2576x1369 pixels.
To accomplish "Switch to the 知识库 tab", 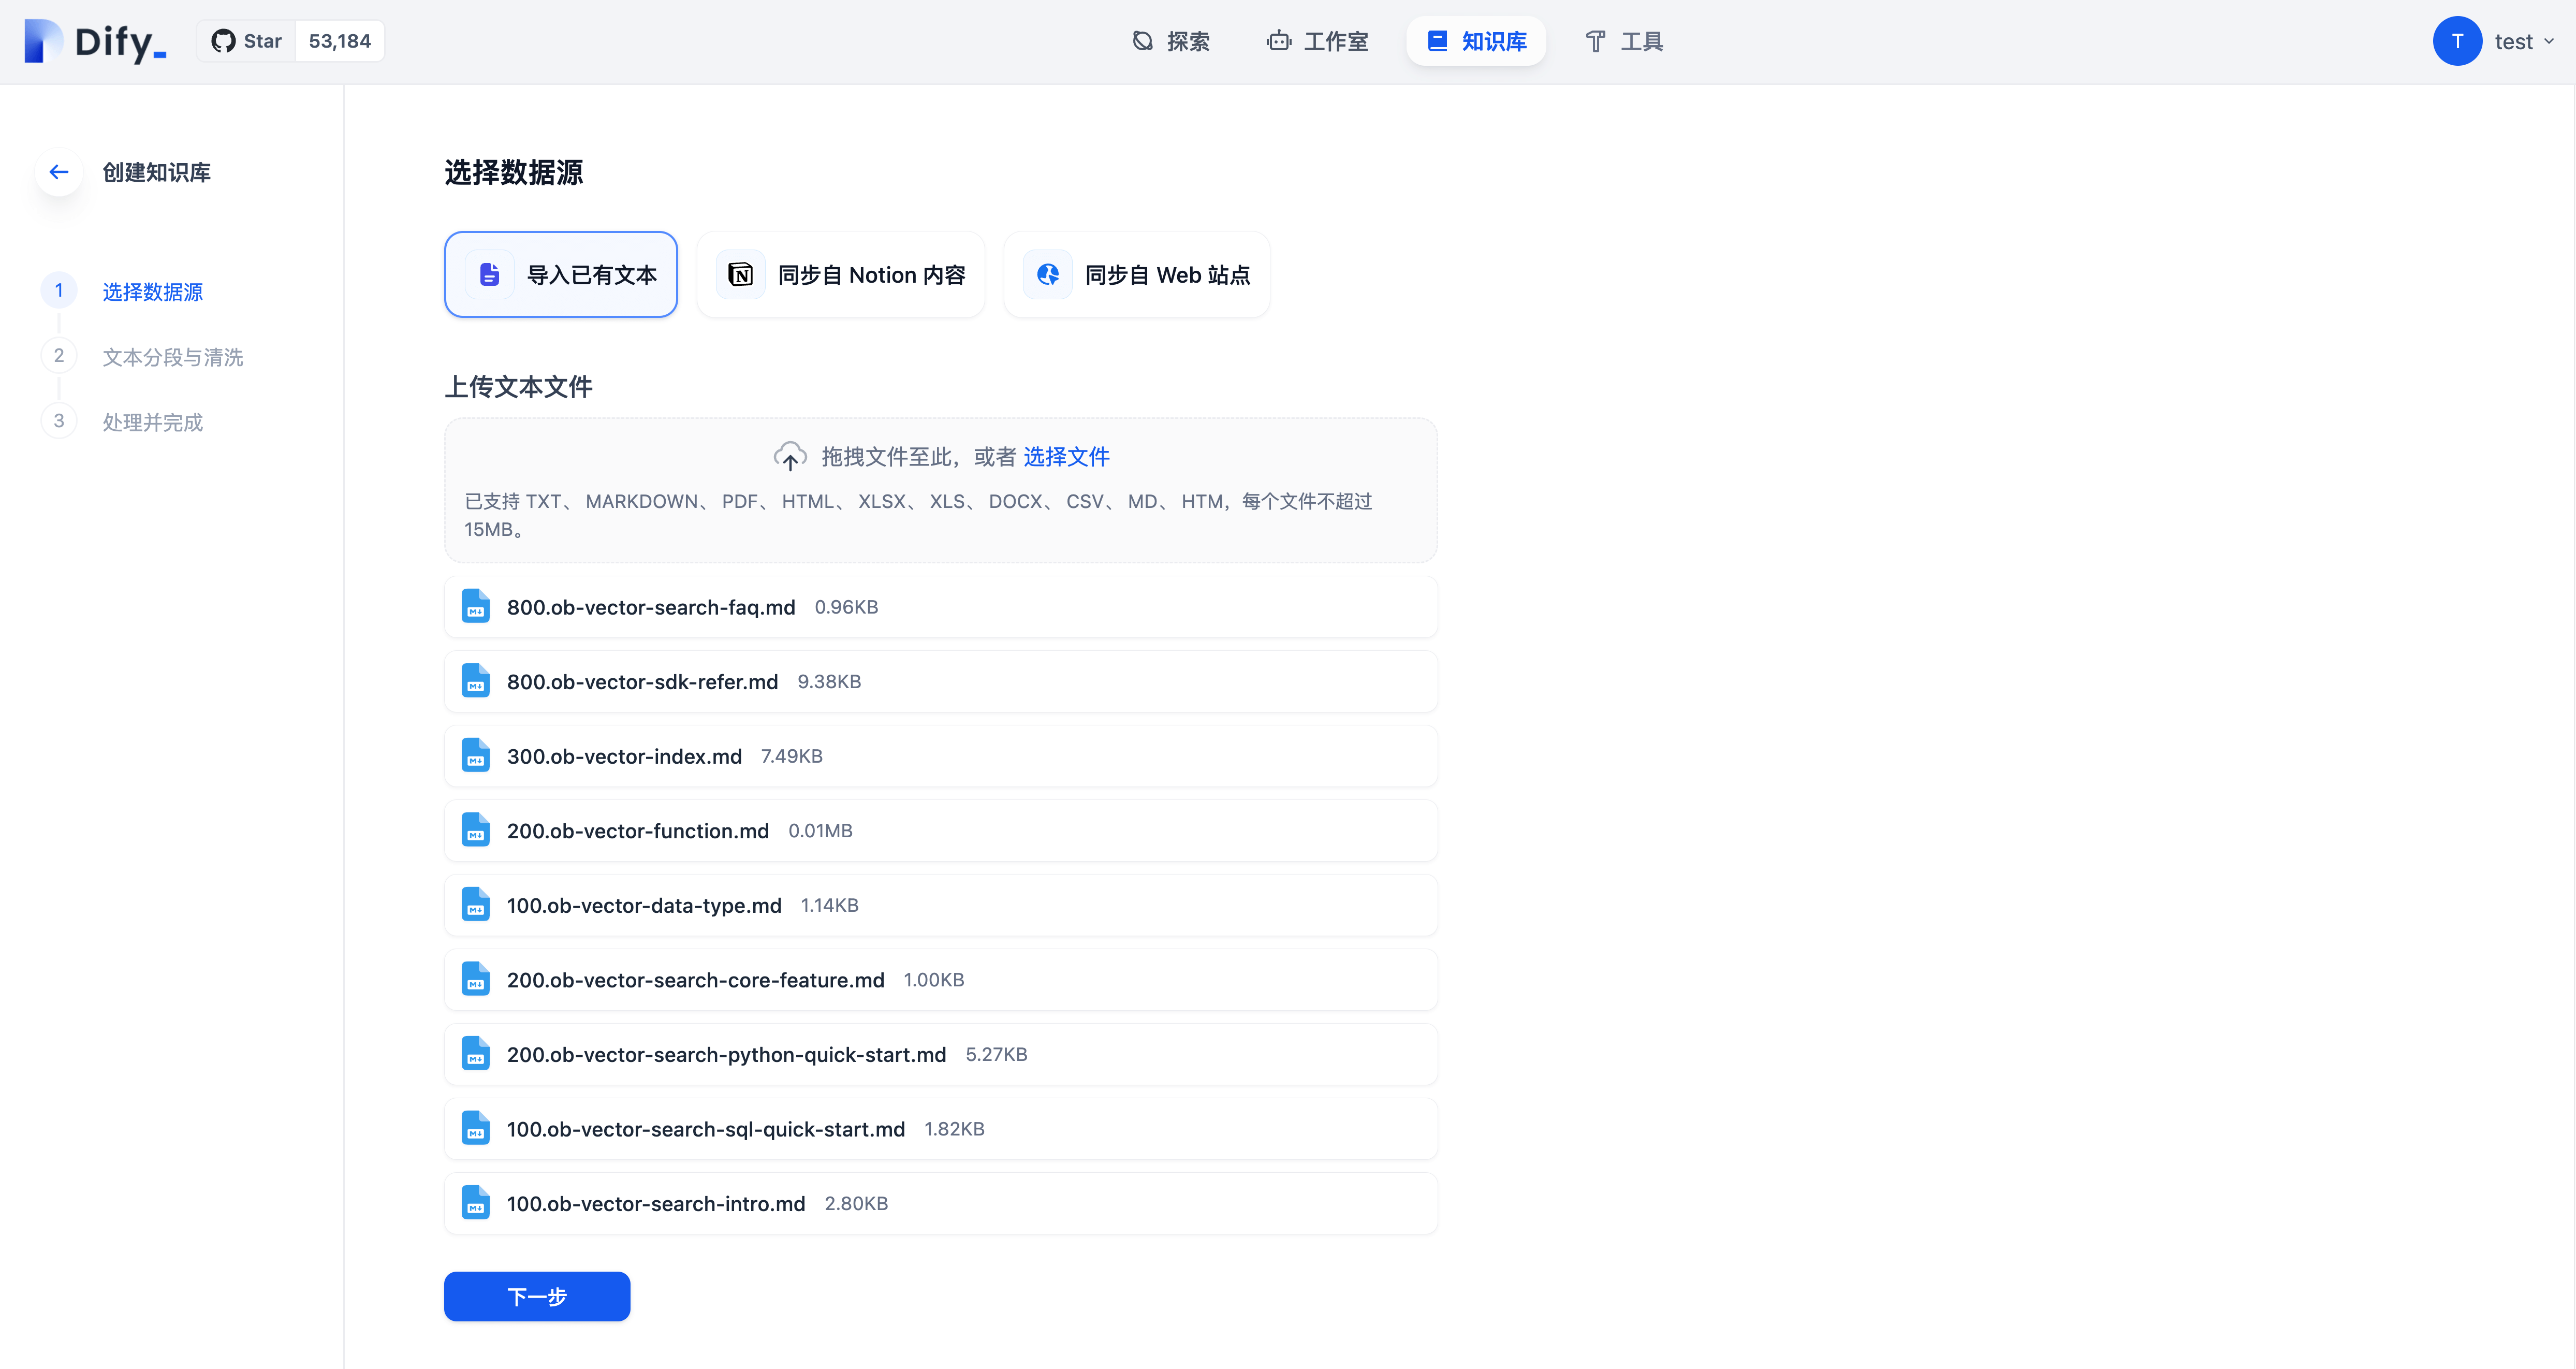I will click(1476, 41).
